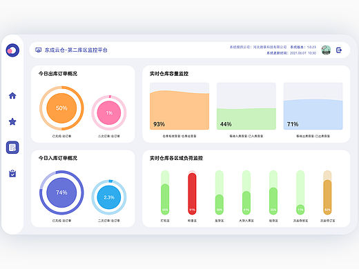Click the 41% green load bar
This screenshot has width=359, height=269.
pos(246,192)
